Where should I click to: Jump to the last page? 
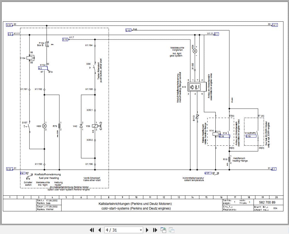(155, 230)
